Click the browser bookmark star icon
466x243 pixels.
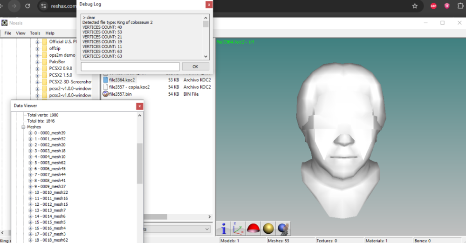click(x=415, y=6)
